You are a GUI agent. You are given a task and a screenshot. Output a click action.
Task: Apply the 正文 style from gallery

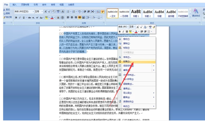click(x=112, y=13)
